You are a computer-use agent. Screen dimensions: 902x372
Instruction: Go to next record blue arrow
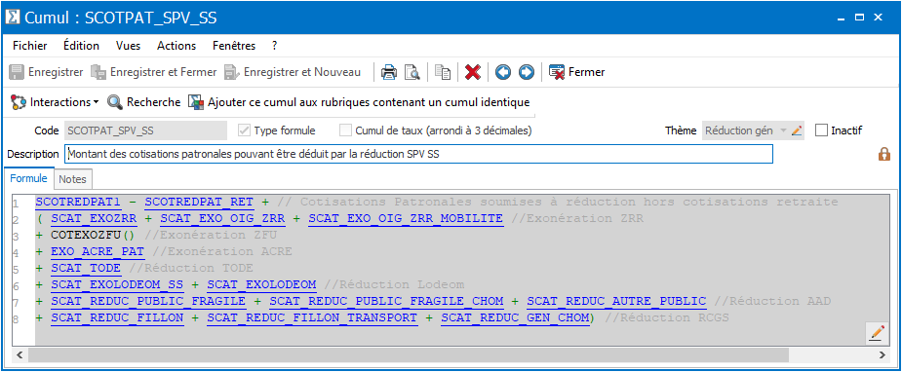point(527,72)
